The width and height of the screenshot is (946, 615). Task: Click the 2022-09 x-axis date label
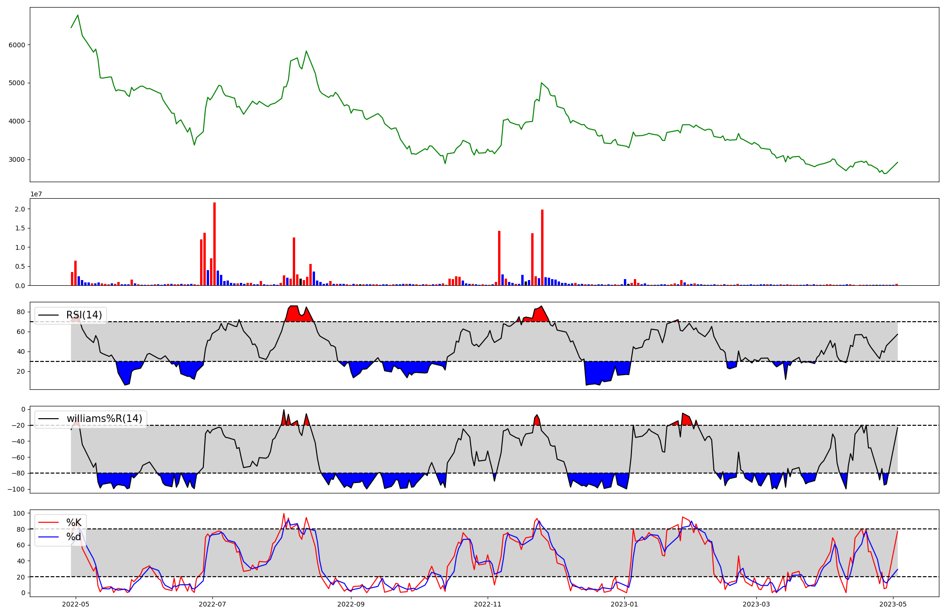tap(351, 604)
